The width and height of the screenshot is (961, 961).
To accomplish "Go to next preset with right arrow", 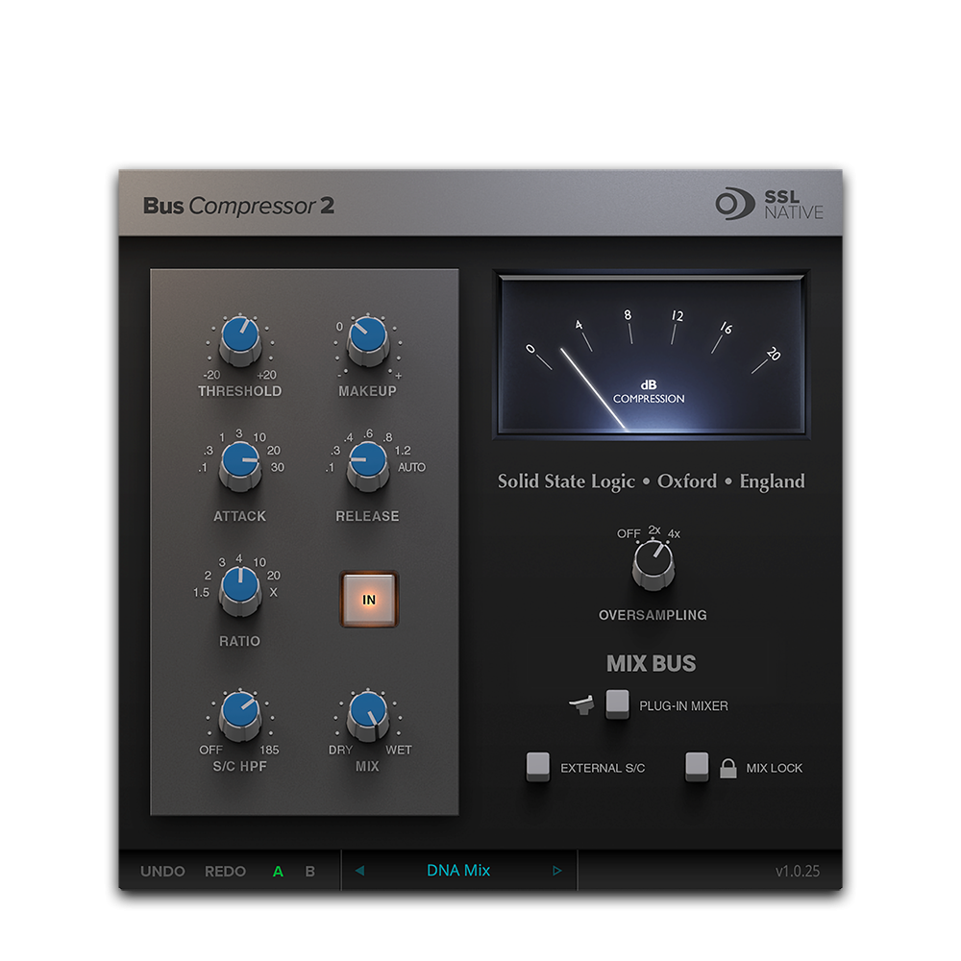I will point(557,871).
